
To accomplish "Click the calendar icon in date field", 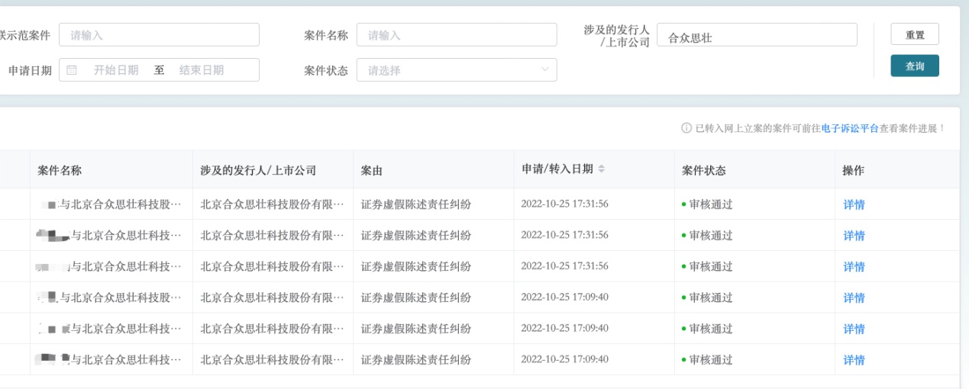I will 72,70.
